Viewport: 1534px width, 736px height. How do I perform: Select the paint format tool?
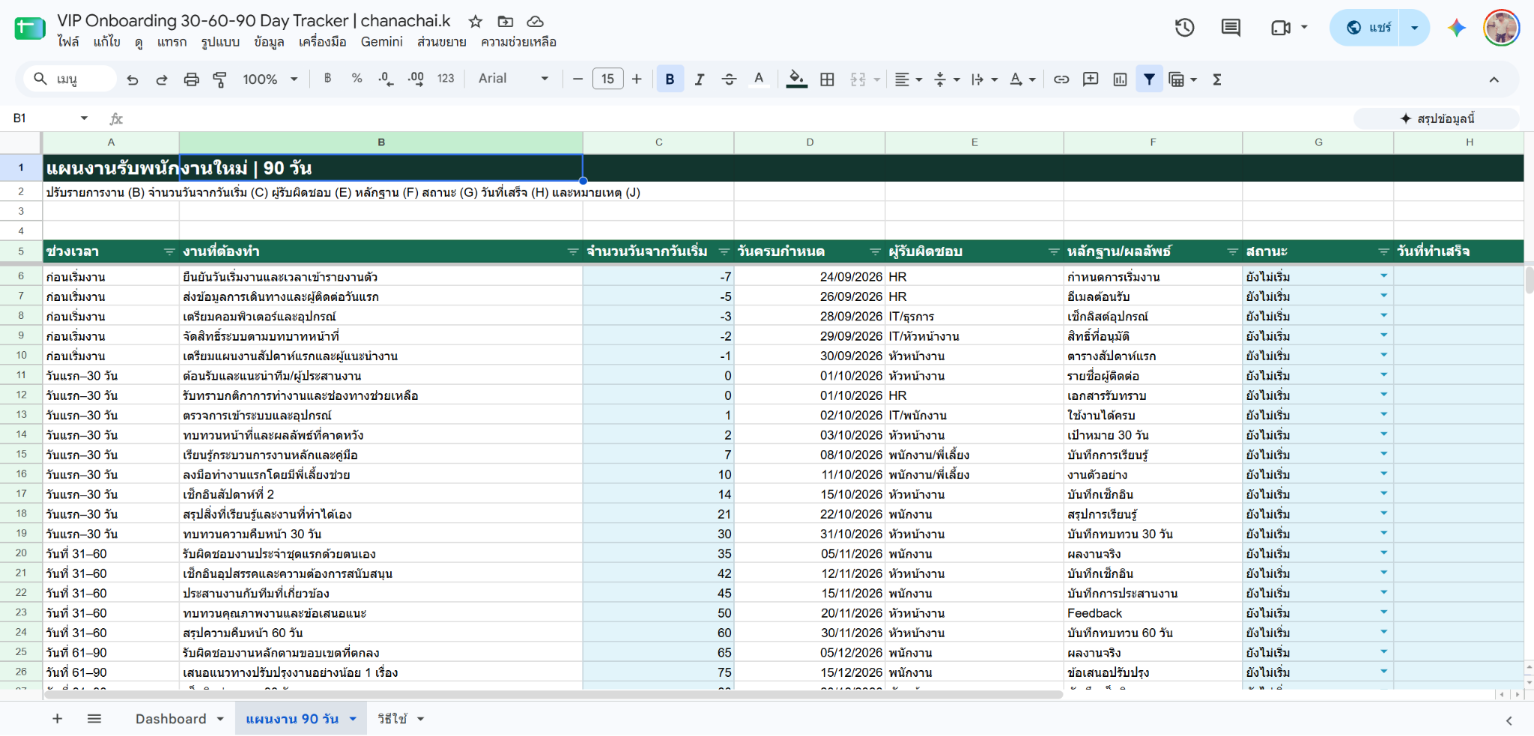(220, 79)
